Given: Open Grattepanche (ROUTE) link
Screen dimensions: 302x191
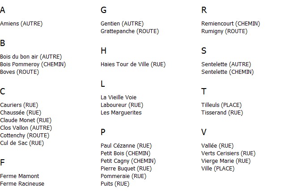Looking at the screenshot, I should coord(130,31).
